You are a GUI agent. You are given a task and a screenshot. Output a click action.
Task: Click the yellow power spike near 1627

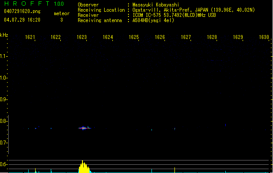(174, 170)
